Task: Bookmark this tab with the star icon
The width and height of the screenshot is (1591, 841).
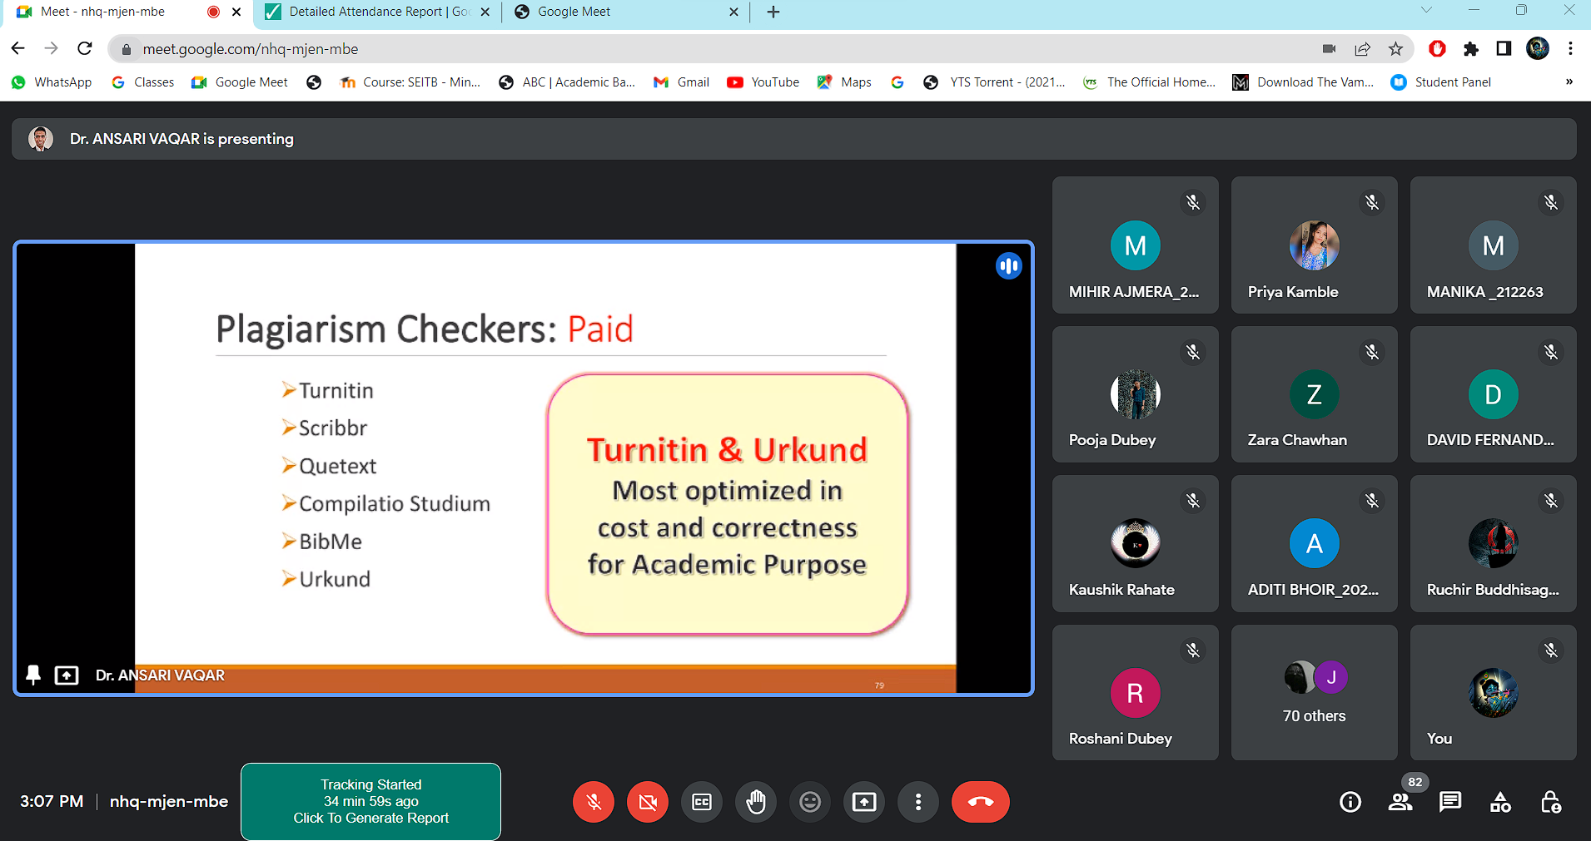Action: tap(1396, 49)
